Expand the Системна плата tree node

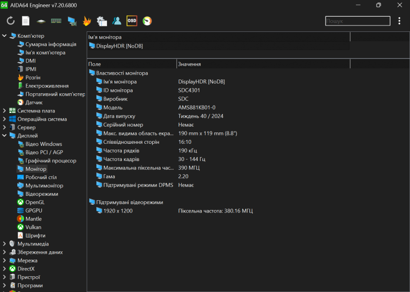point(4,111)
